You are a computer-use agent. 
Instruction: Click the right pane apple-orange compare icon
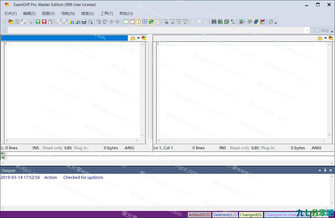tap(331, 38)
